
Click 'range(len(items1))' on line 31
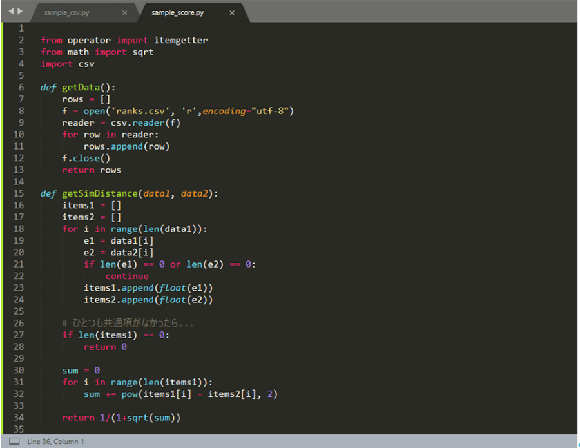(159, 382)
